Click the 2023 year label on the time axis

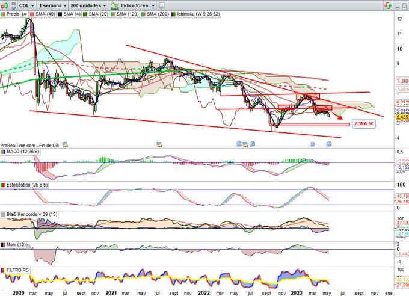click(x=297, y=293)
